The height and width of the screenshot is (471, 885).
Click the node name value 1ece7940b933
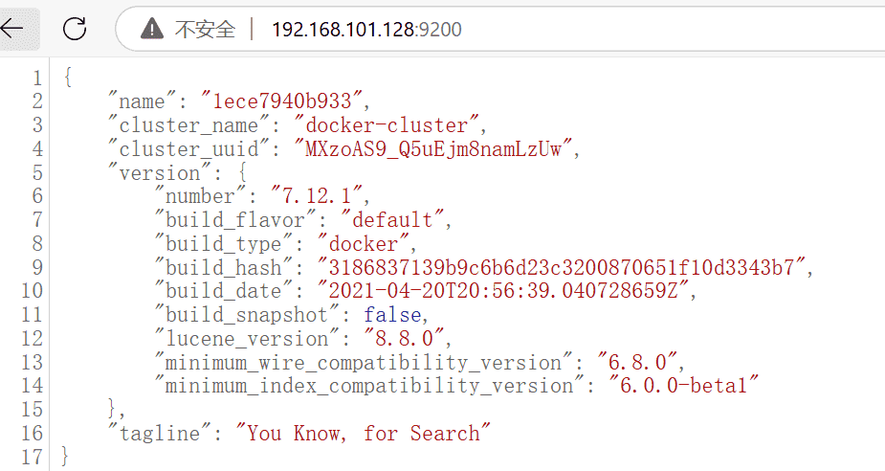coord(283,101)
